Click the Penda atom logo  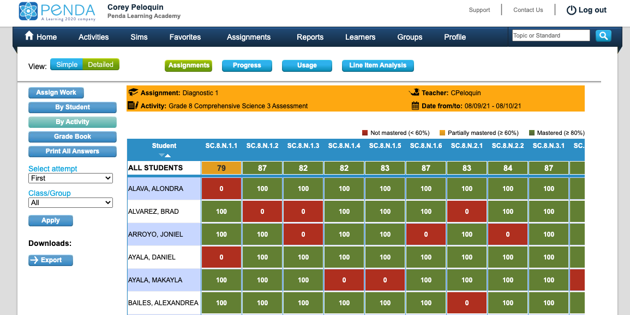tap(28, 11)
